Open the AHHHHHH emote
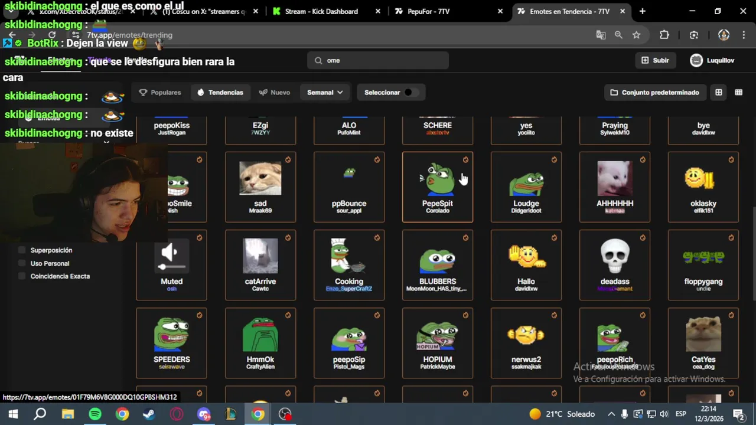Image resolution: width=756 pixels, height=425 pixels. pyautogui.click(x=615, y=187)
